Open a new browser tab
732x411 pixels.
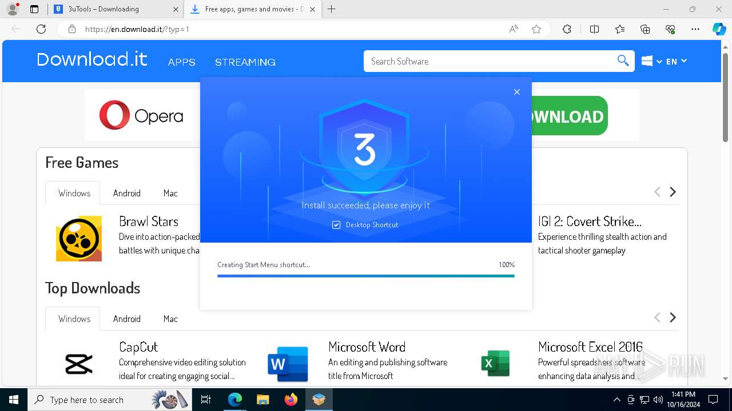[x=331, y=9]
